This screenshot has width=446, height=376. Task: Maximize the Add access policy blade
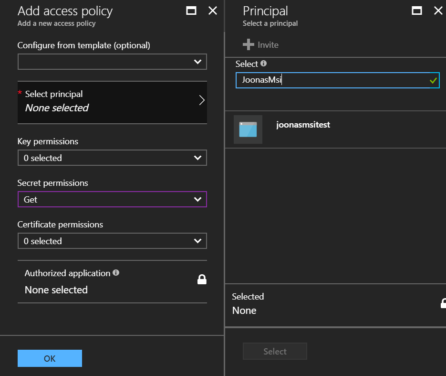click(x=191, y=11)
